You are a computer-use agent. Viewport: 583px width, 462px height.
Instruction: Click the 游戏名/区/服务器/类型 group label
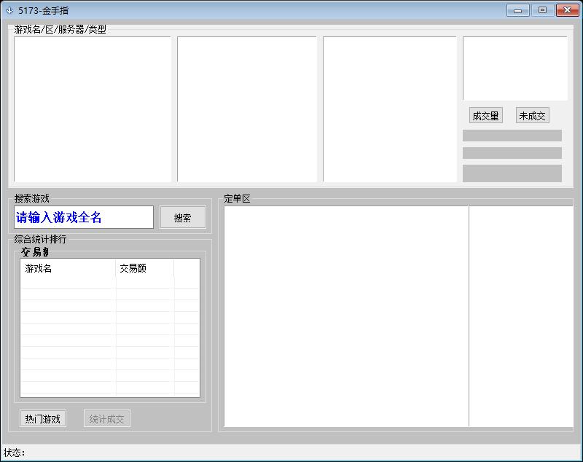[60, 29]
